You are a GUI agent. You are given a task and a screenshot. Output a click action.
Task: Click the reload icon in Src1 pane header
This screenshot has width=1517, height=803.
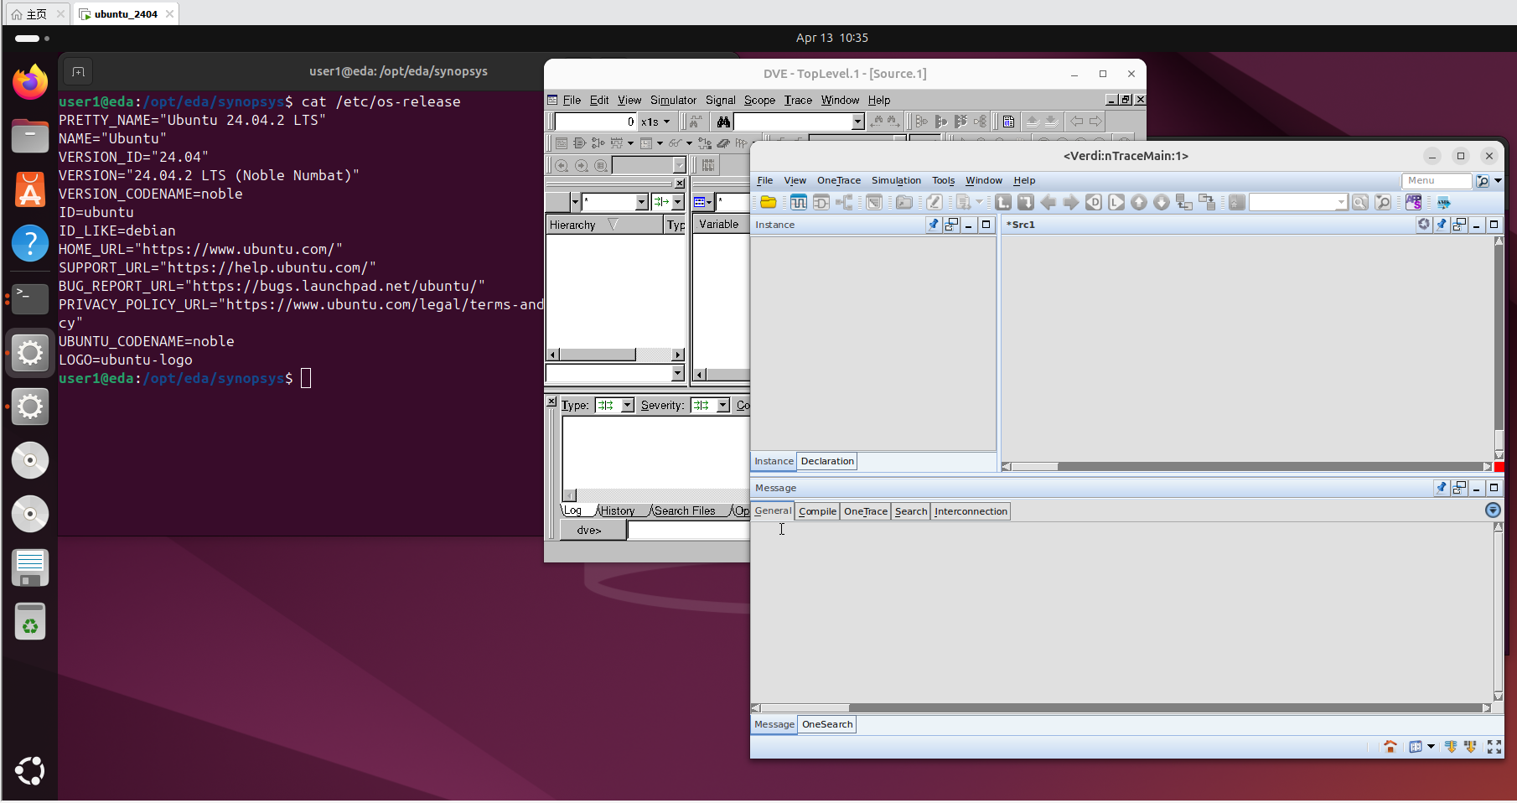click(x=1424, y=224)
